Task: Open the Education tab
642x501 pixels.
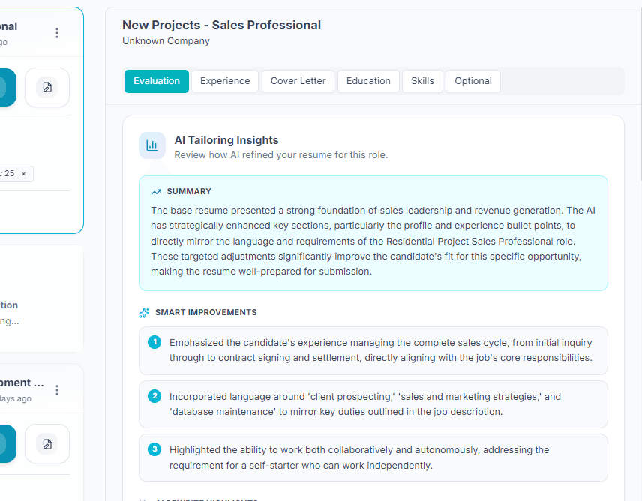Action: coord(368,81)
